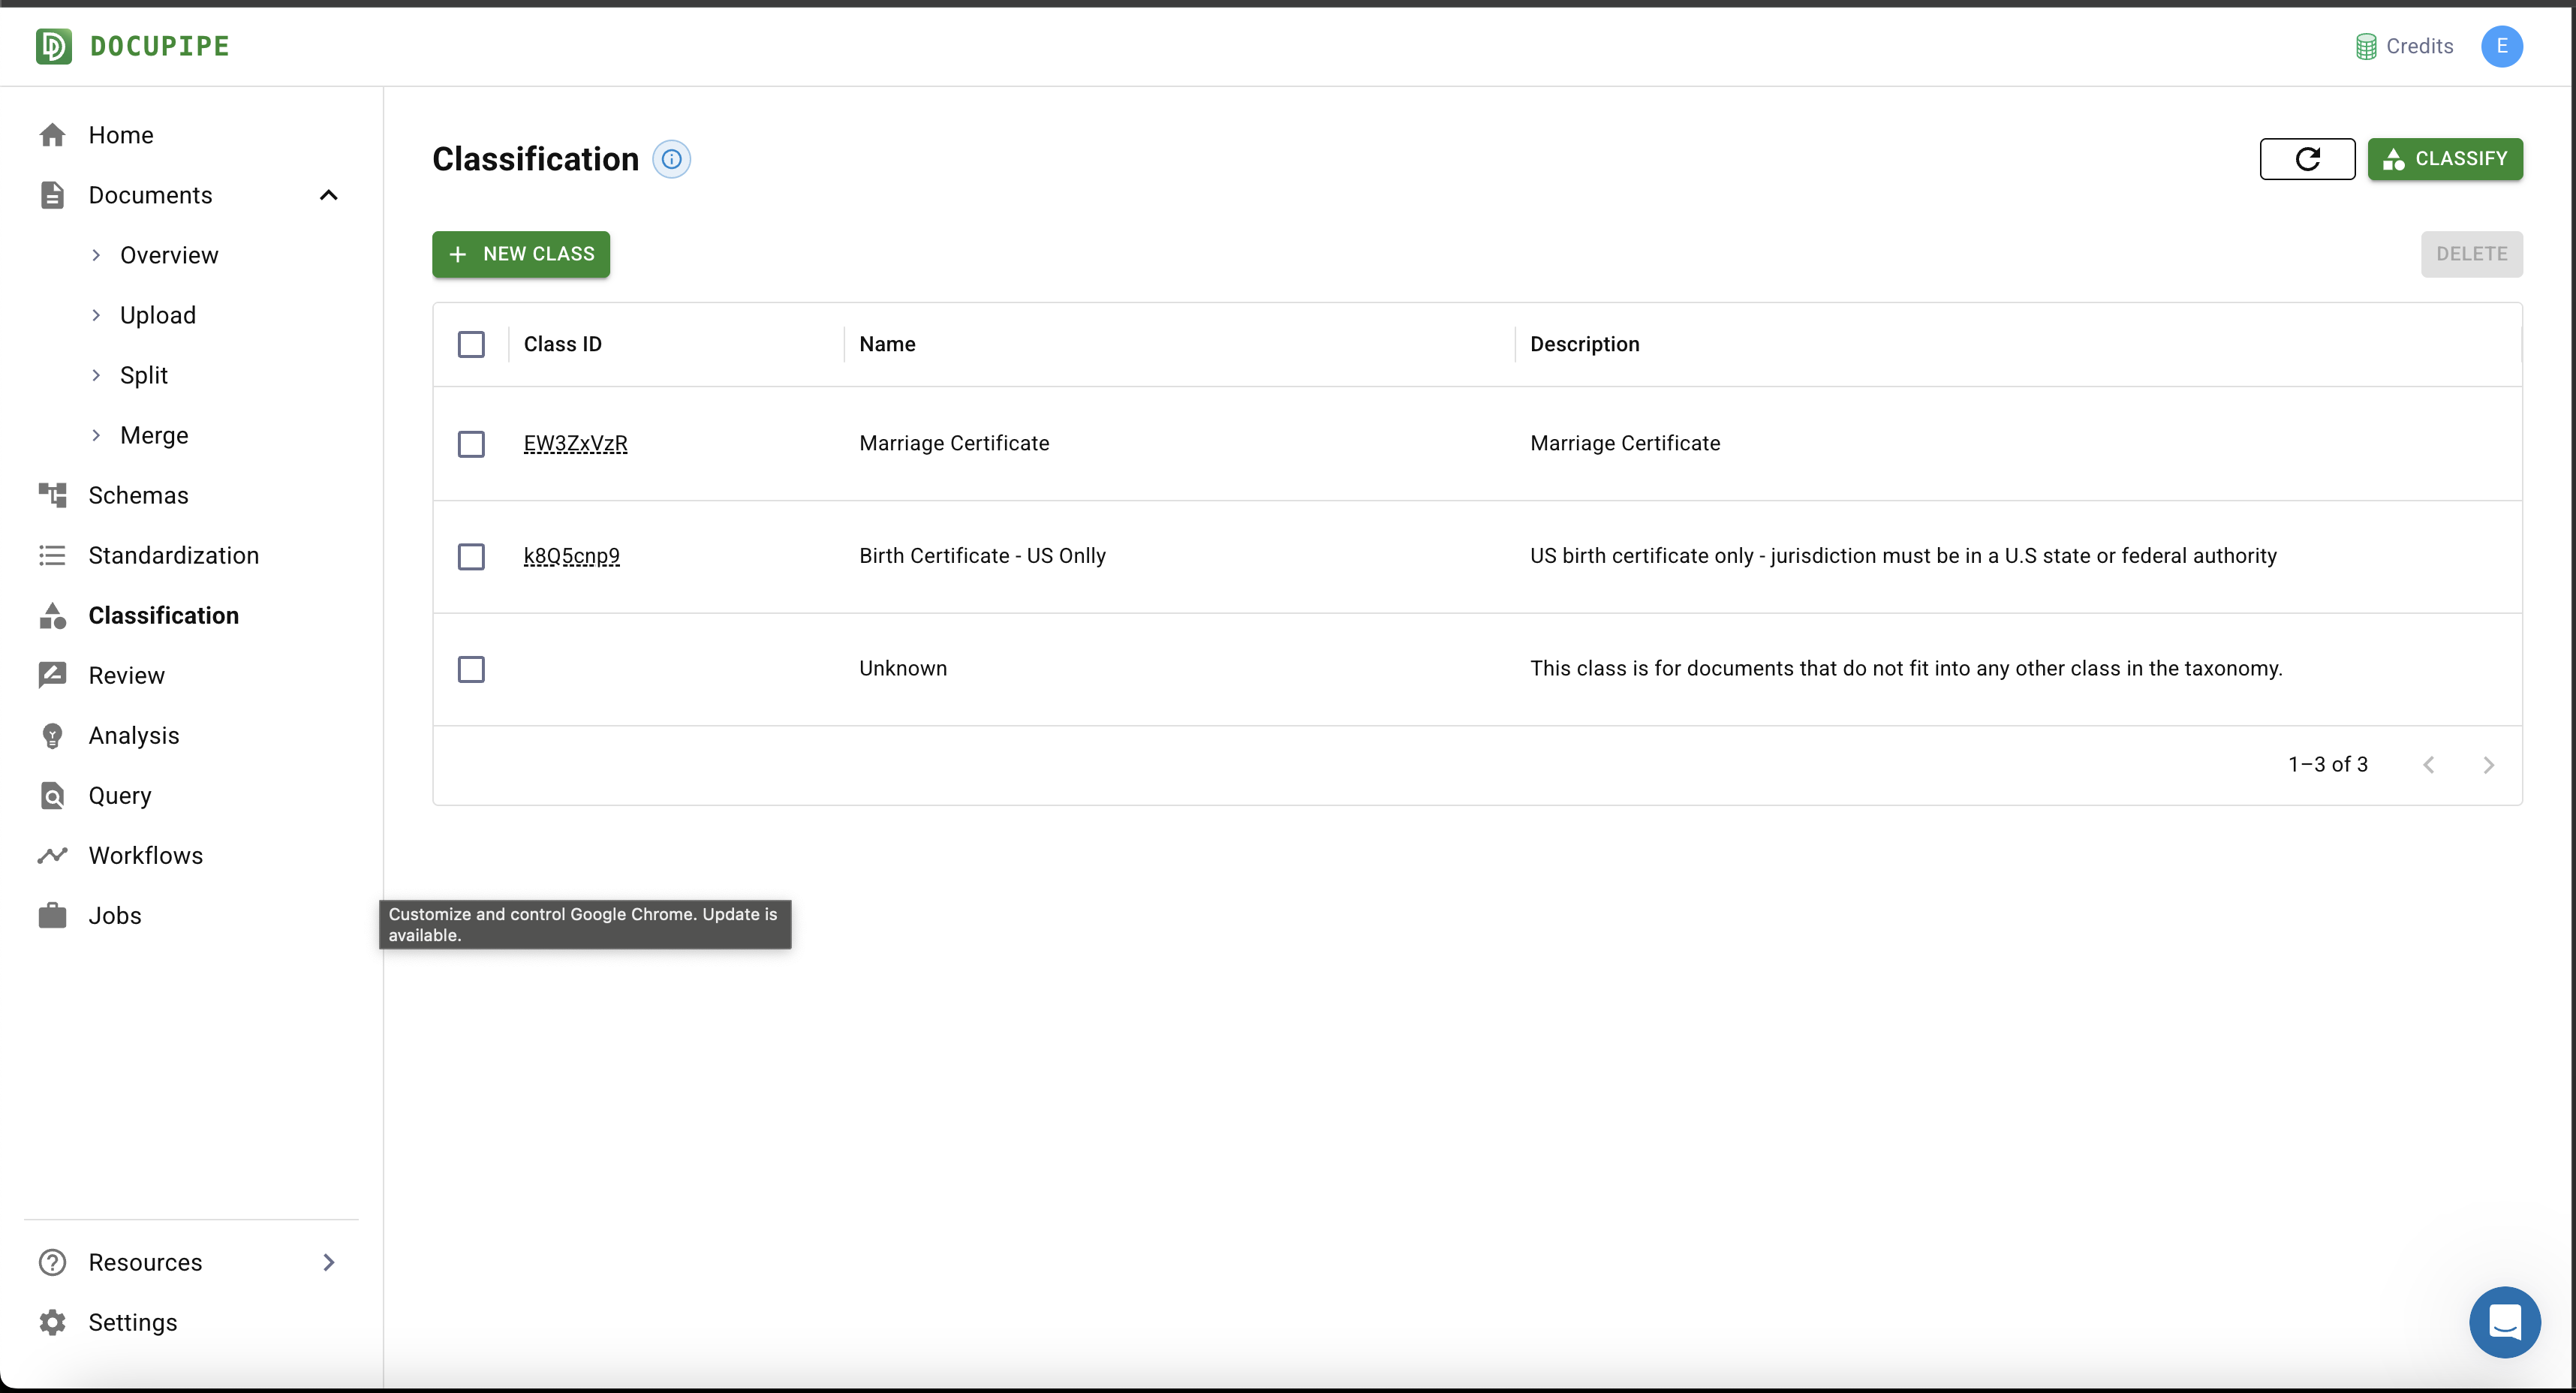Go to Workflows in sidebar

pyautogui.click(x=145, y=855)
